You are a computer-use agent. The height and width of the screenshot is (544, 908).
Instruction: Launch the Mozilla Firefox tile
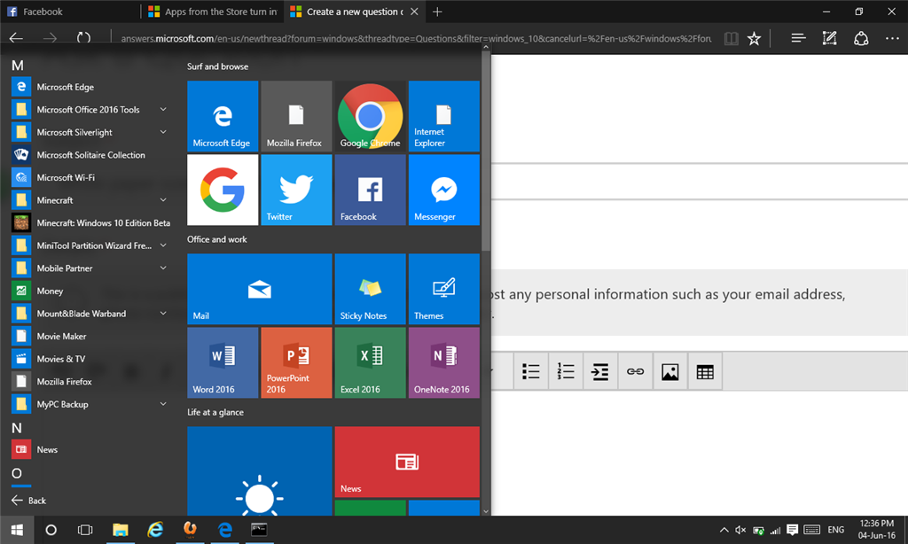point(296,116)
